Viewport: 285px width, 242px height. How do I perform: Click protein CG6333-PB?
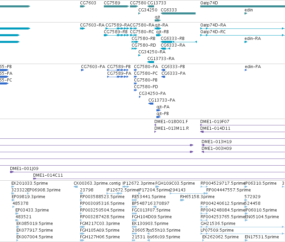[x=173, y=67]
